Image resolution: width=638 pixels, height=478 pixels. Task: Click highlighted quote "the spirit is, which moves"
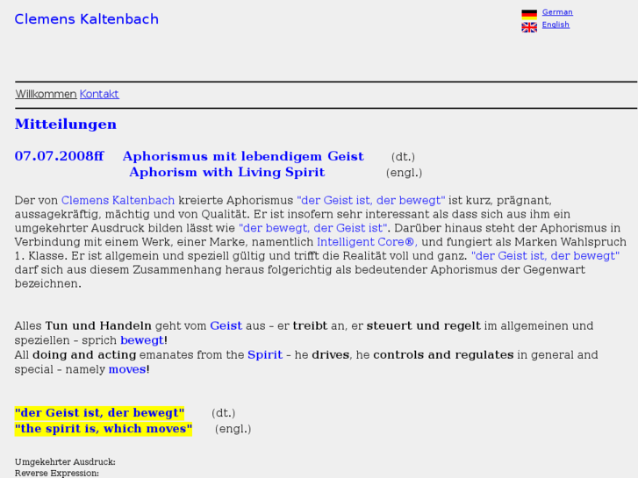tap(104, 429)
